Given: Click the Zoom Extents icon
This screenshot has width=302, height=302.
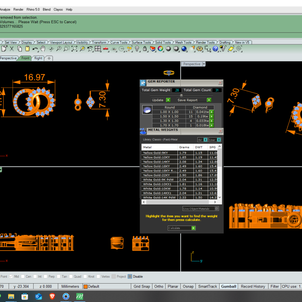Looking at the screenshot, I should [74, 49].
